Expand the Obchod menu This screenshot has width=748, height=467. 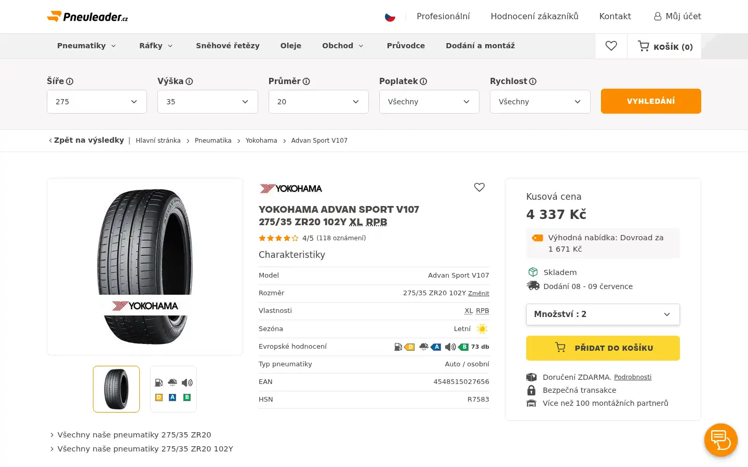[343, 46]
